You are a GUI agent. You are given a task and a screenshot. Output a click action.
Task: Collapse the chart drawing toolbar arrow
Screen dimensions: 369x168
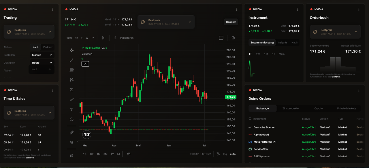[x=78, y=141]
